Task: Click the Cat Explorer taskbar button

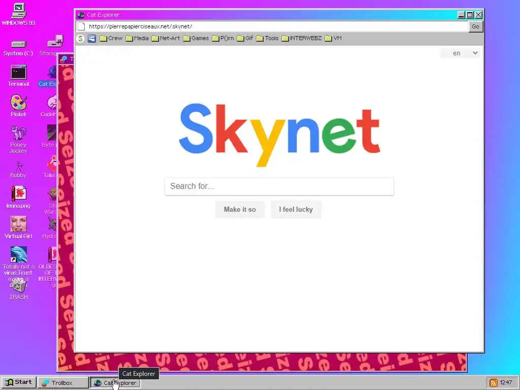Action: 115,383
